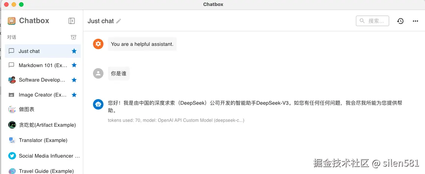This screenshot has height=174, width=425.
Task: Click the Chatbox logo icon
Action: 12,21
